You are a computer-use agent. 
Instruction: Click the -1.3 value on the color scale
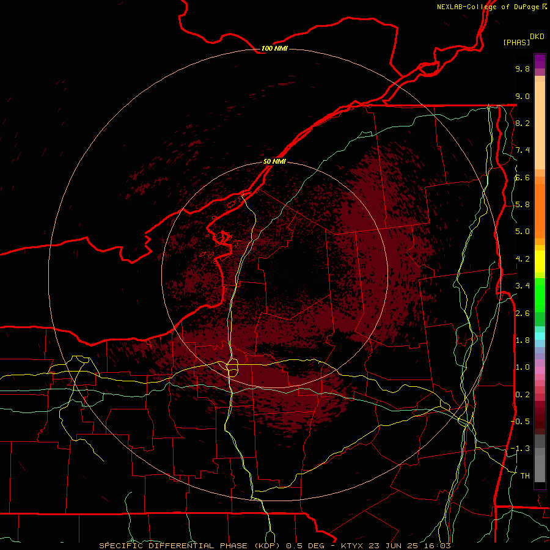(520, 449)
